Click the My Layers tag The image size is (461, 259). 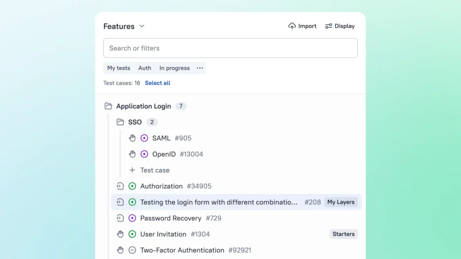(341, 202)
